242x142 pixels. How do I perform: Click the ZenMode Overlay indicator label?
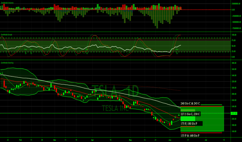[7, 63]
